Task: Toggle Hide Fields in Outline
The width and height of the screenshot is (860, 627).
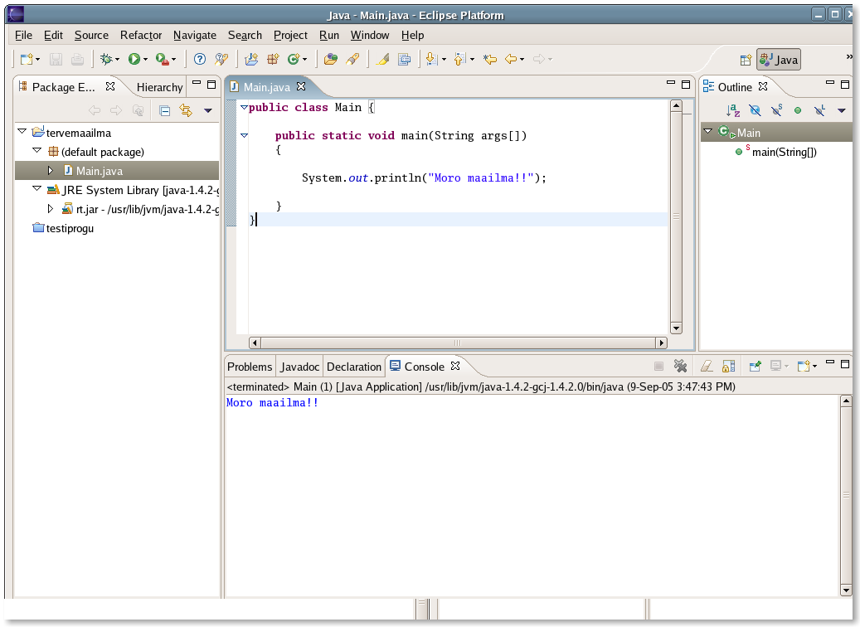Action: pyautogui.click(x=755, y=111)
